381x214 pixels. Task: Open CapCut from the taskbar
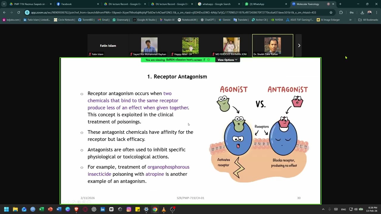coord(111,209)
